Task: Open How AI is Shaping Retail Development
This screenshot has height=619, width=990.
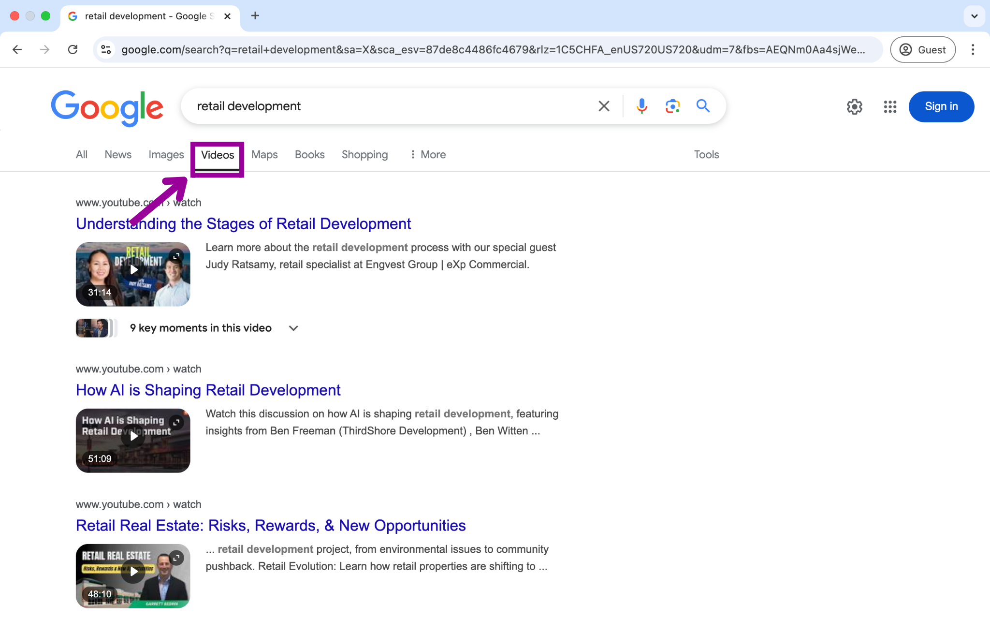Action: click(208, 390)
